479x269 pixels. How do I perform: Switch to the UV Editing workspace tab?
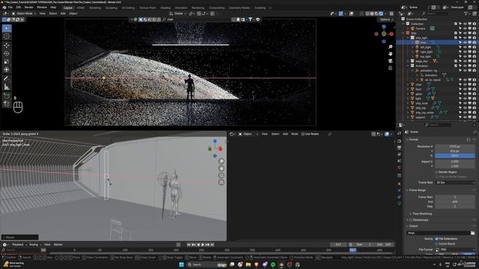pos(128,8)
